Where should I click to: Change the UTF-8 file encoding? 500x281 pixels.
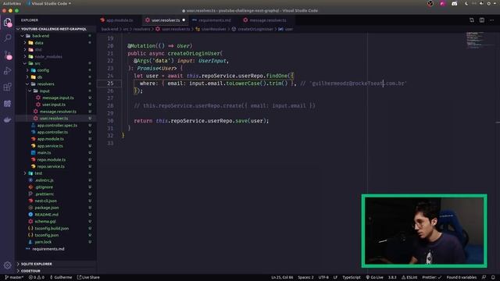pyautogui.click(x=323, y=278)
